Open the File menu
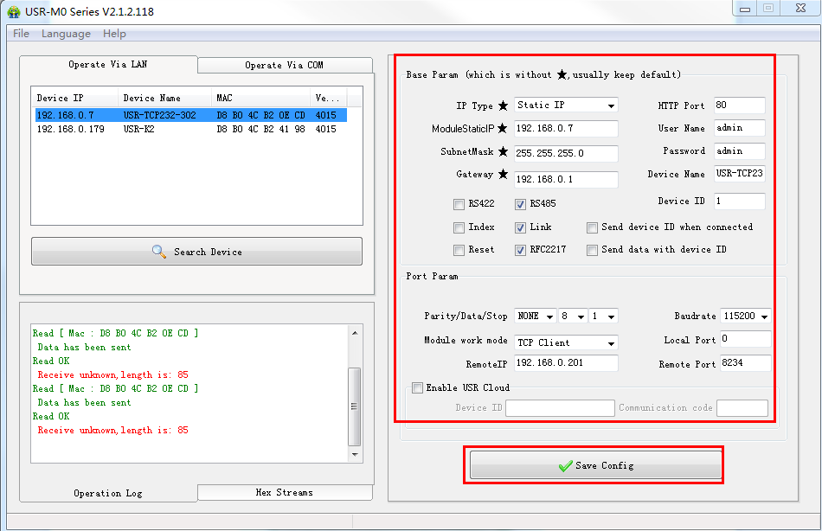 21,34
